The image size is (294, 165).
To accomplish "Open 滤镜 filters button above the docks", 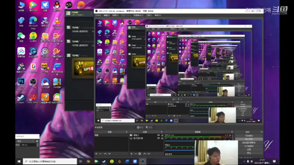I will tap(149, 127).
